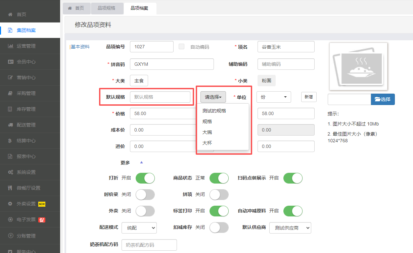The image size is (413, 253).
Task: Check the 自动编码 checkbox
Action: [x=182, y=47]
